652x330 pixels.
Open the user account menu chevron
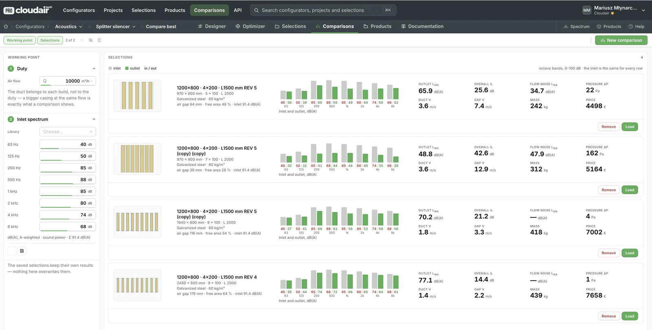coord(643,10)
